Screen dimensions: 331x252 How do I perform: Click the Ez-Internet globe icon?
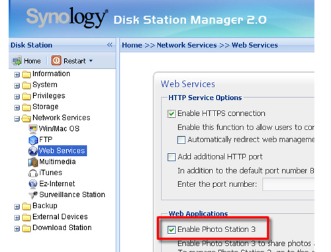click(x=33, y=184)
